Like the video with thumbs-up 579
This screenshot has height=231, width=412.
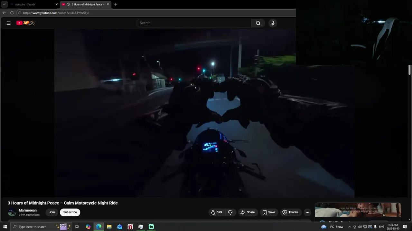217,212
